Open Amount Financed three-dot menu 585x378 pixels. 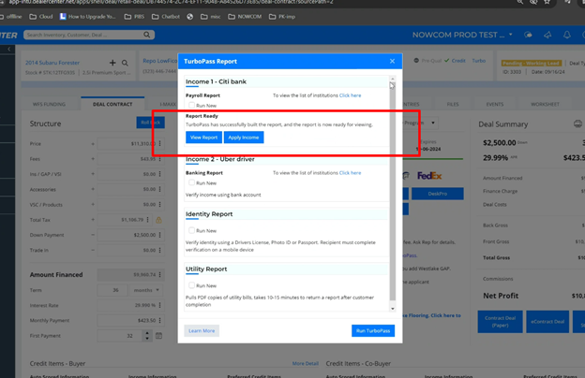pyautogui.click(x=160, y=274)
